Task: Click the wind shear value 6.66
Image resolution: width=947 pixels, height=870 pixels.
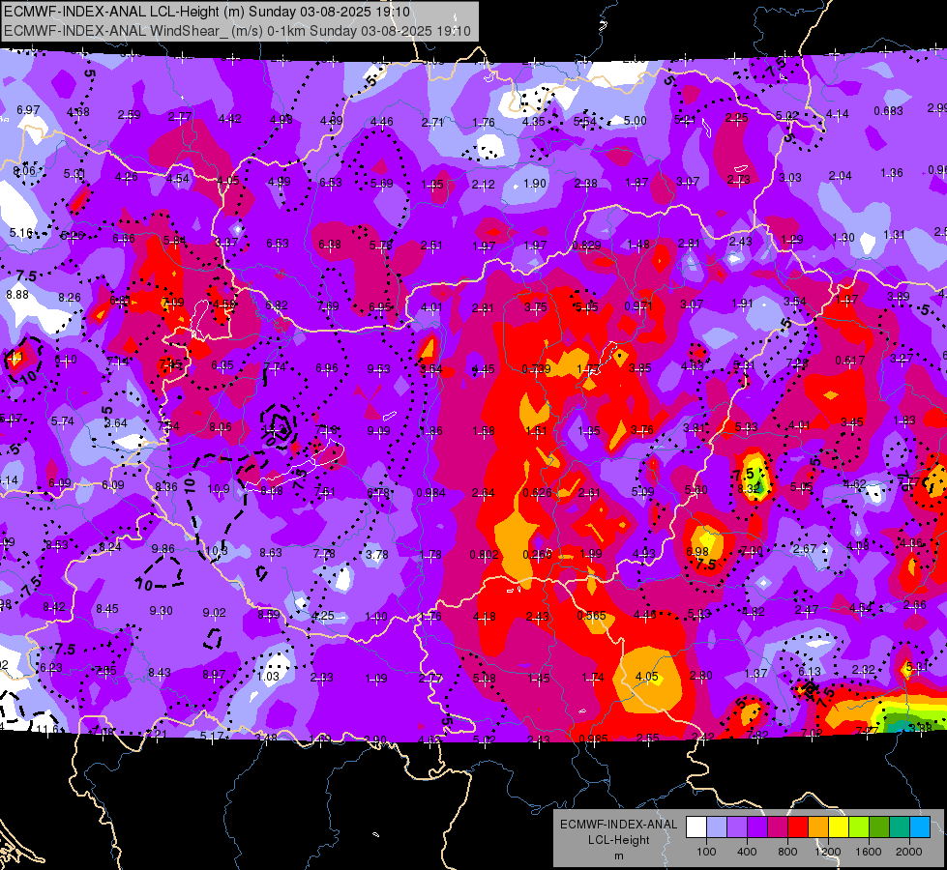Action: point(124,239)
